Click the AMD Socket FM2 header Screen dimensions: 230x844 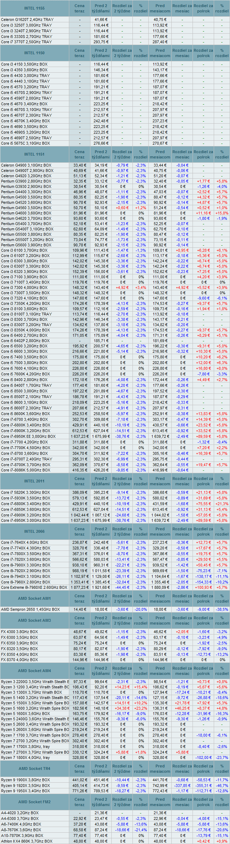coord(34,802)
